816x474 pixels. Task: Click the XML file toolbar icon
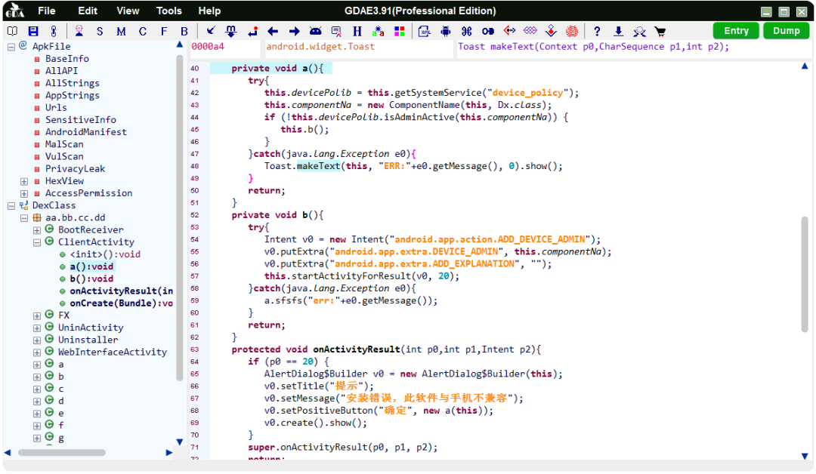point(425,31)
